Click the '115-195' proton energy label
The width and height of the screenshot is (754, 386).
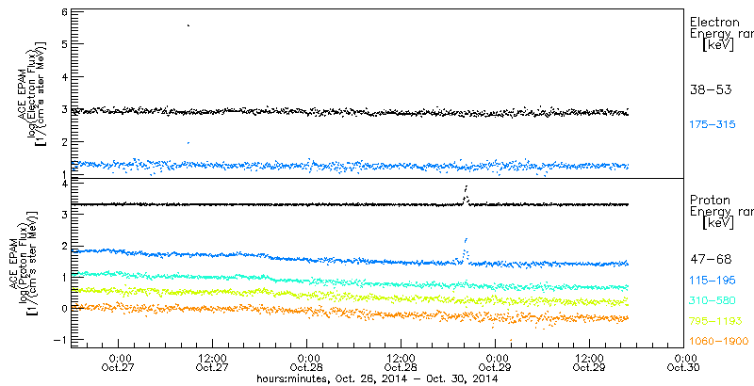tap(713, 281)
